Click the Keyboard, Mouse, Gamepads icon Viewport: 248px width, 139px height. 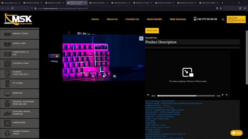[x=7, y=113]
